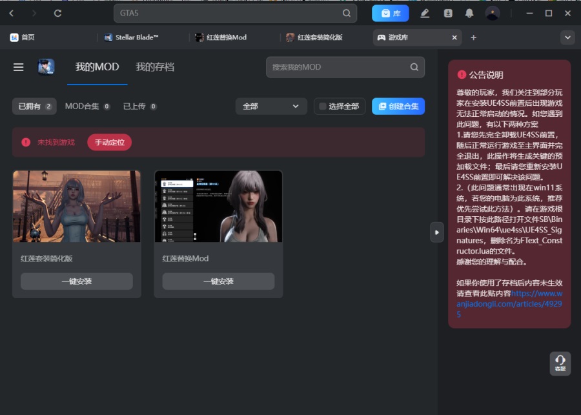Click the 公告说明 alert icon
The width and height of the screenshot is (581, 415).
(x=462, y=75)
